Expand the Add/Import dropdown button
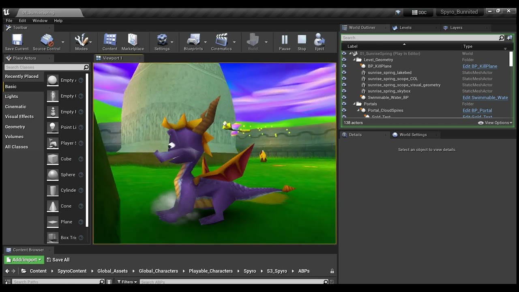Screen dimensions: 519x292 pyautogui.click(x=24, y=260)
